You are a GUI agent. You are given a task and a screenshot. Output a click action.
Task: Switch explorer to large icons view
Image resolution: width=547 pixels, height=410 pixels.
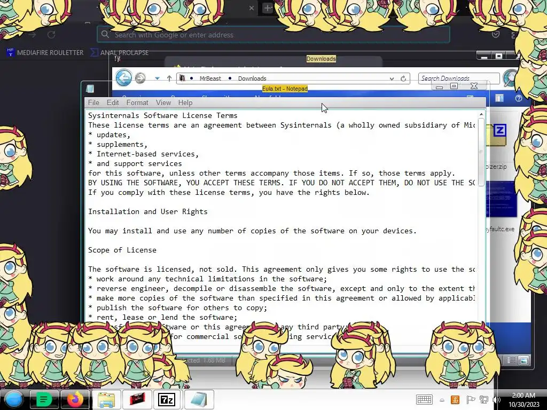pos(523,360)
